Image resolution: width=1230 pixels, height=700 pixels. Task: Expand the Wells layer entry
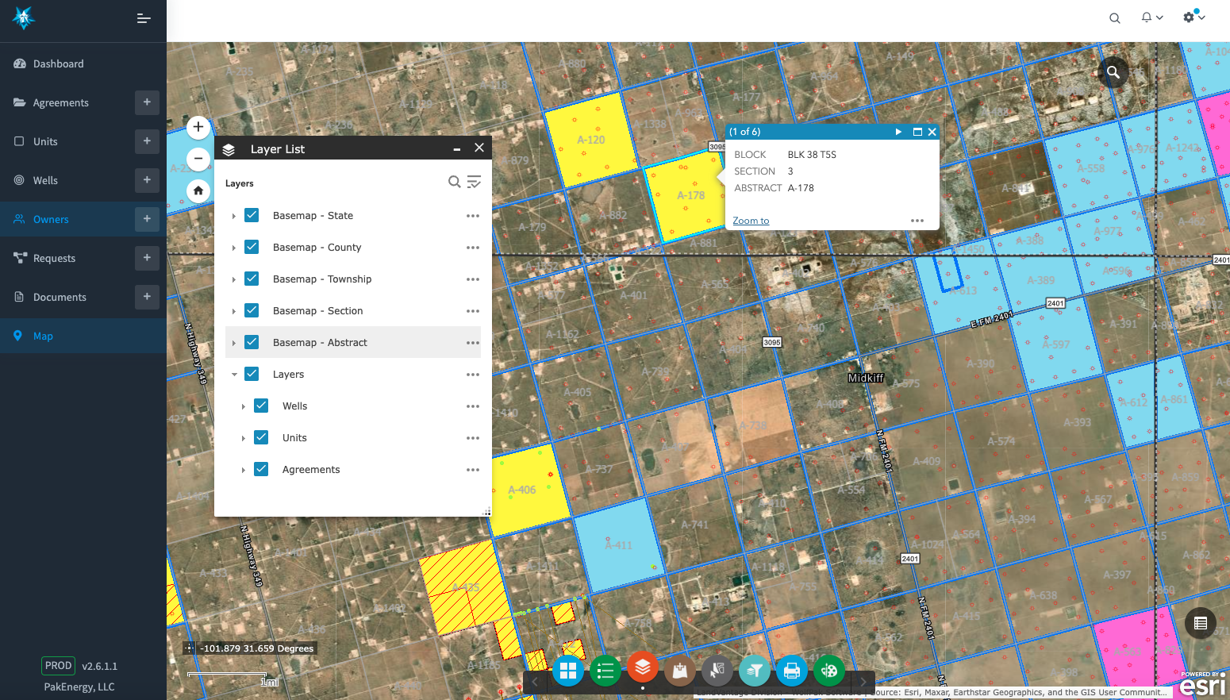click(x=244, y=406)
